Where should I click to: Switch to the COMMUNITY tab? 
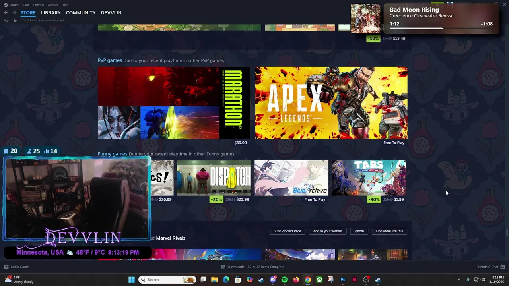[81, 13]
